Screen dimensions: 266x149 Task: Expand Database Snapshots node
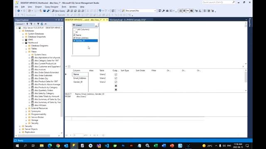pos(23,37)
